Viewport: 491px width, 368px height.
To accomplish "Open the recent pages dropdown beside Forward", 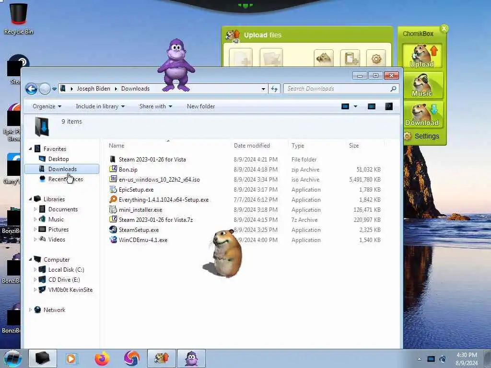I will coord(54,89).
